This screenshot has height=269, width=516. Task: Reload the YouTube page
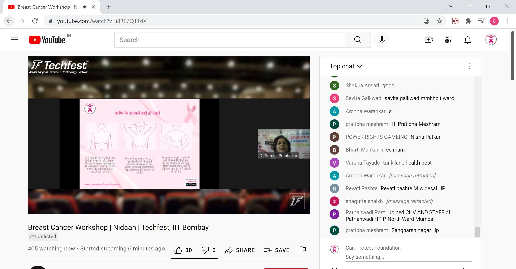(35, 21)
